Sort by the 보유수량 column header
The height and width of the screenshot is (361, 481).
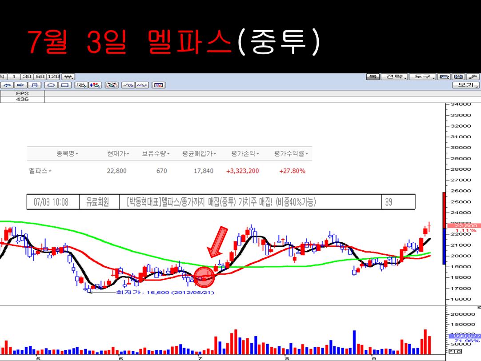[156, 153]
